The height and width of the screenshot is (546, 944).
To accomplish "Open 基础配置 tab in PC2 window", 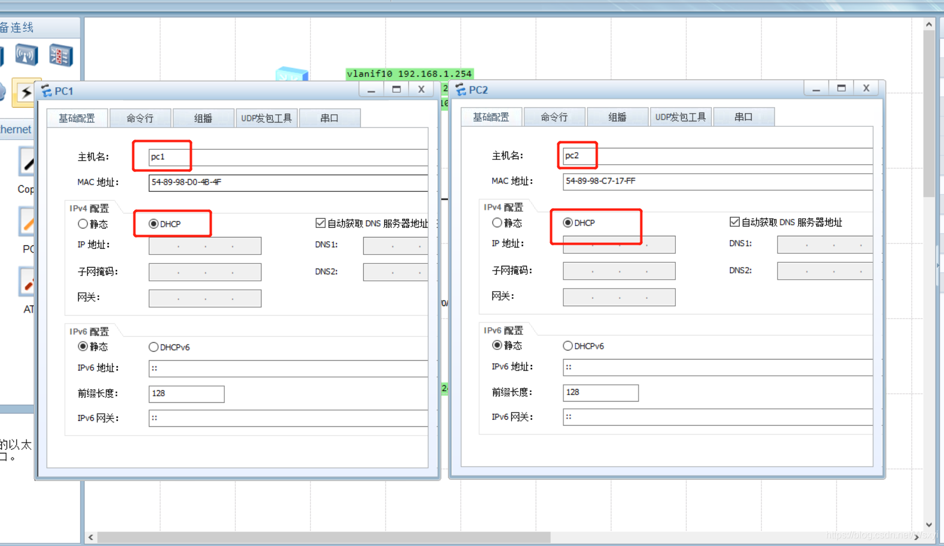I will [491, 117].
